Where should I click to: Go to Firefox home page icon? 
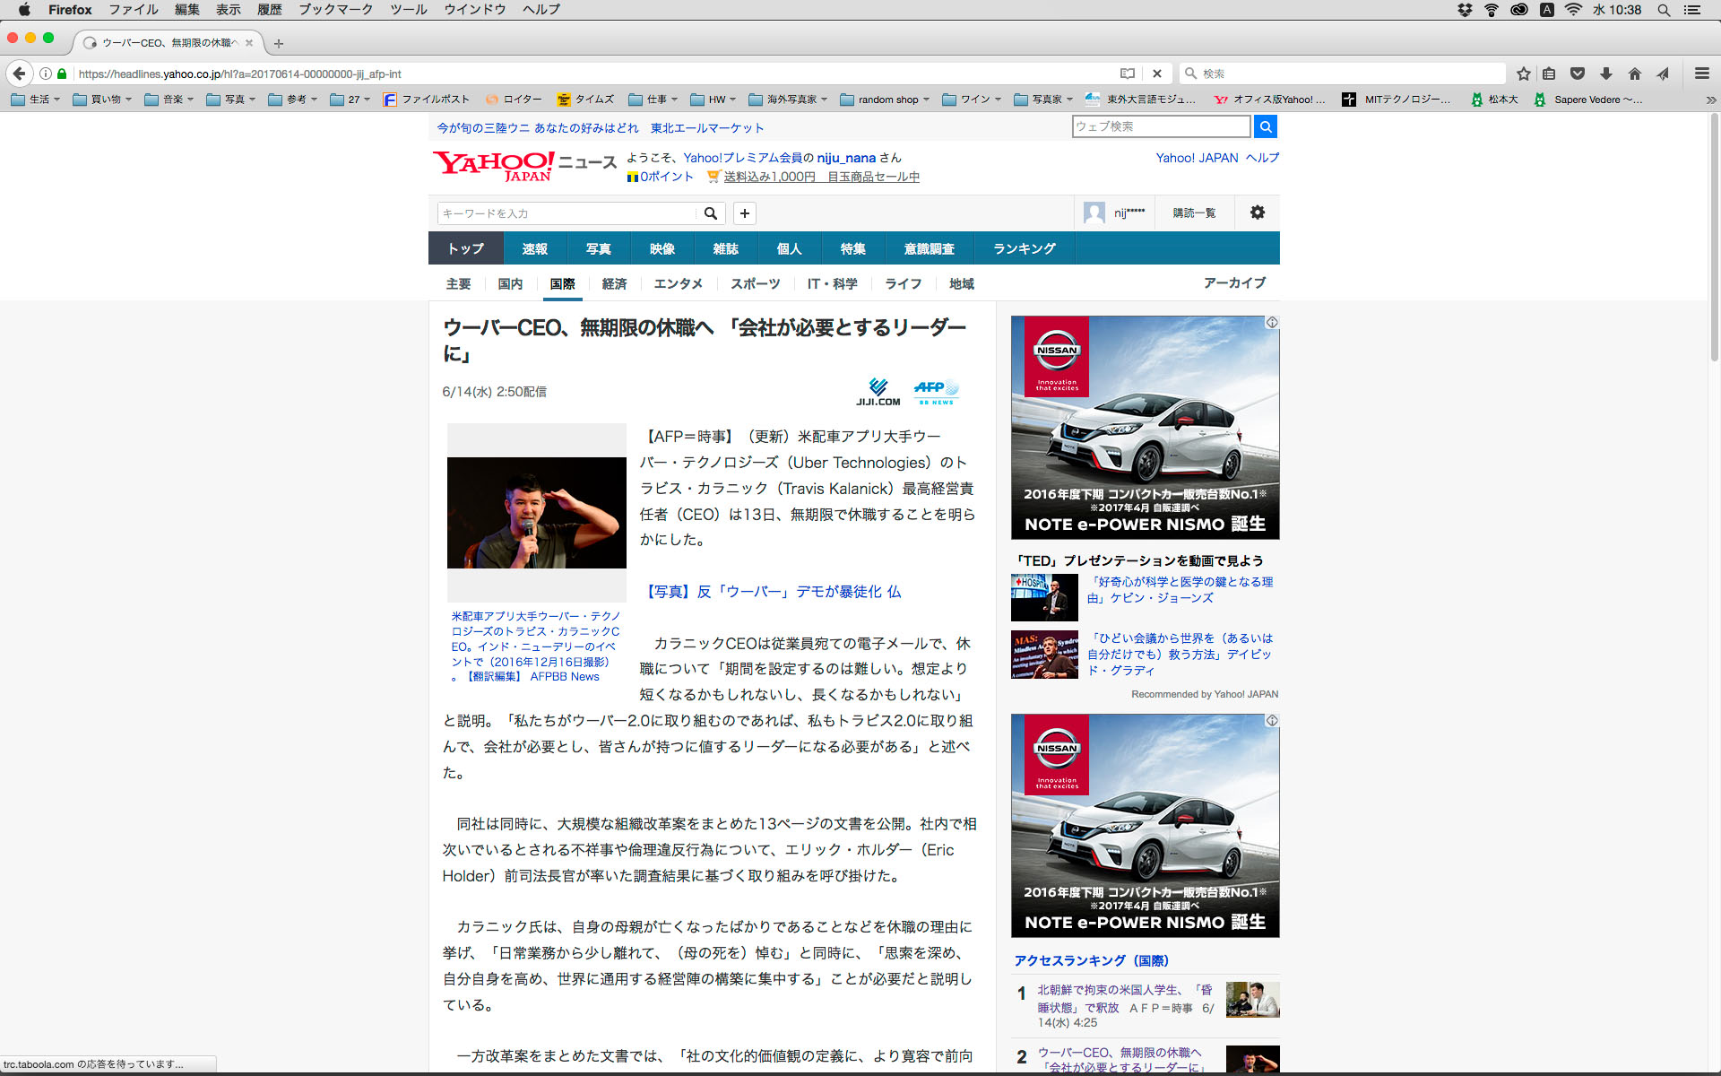point(1635,74)
